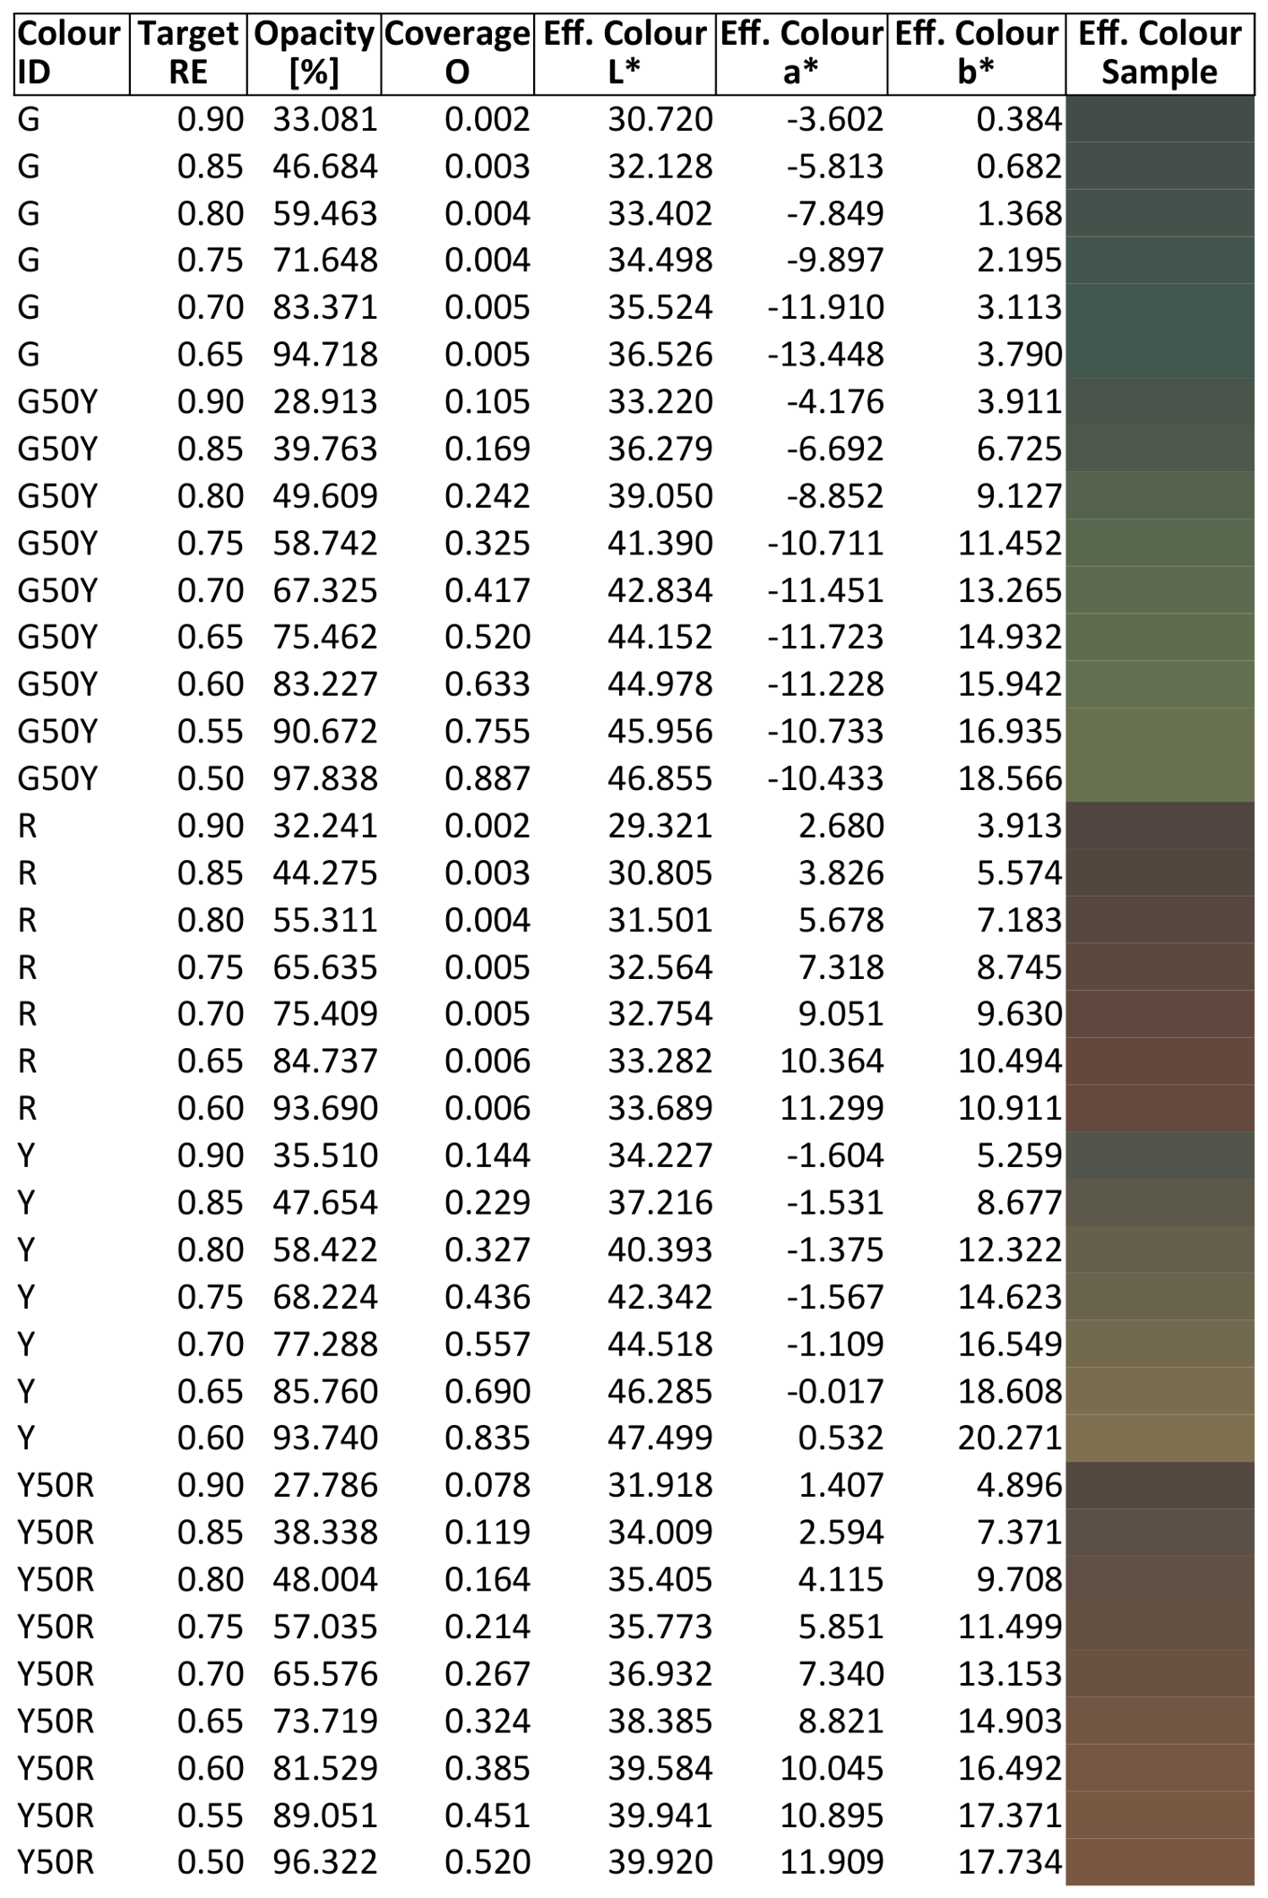
Task: Select the Colour ID column header
Action: [72, 54]
